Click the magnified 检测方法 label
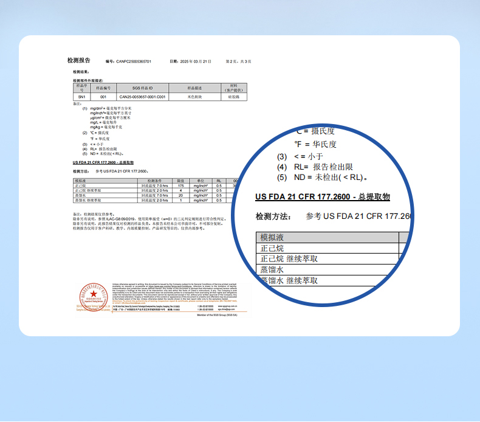This screenshot has width=480, height=422. tap(273, 216)
